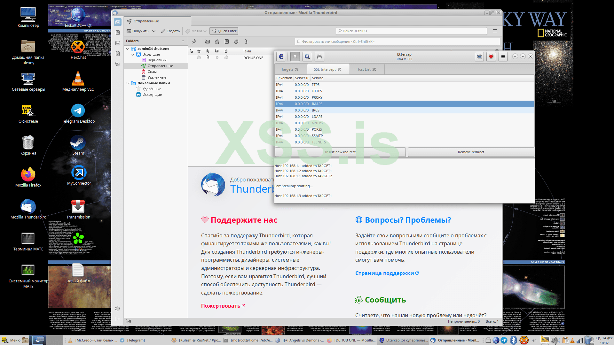
Task: Filter messages with attachments in Quick Filter bar
Action: click(x=246, y=42)
